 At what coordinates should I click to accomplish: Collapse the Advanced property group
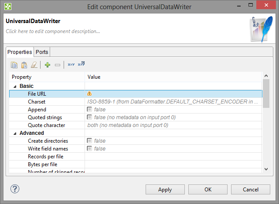tap(14, 133)
